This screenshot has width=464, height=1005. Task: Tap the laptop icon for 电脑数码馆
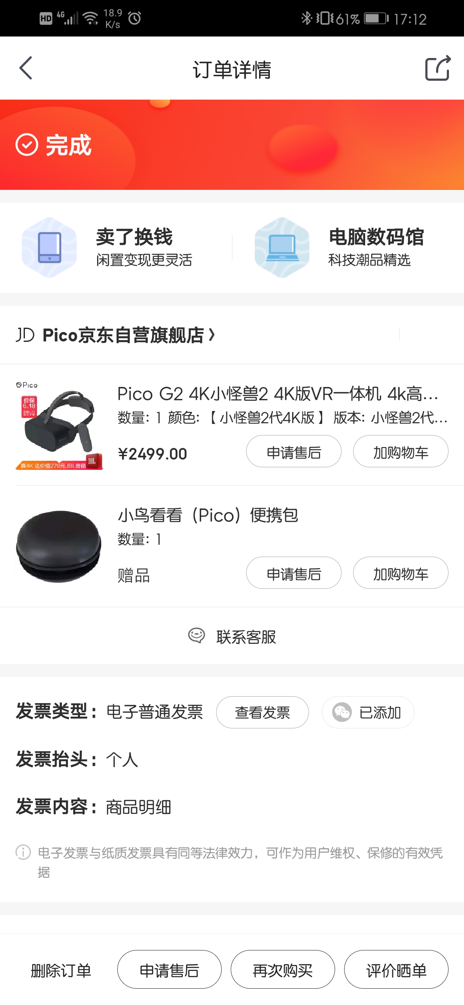(282, 247)
